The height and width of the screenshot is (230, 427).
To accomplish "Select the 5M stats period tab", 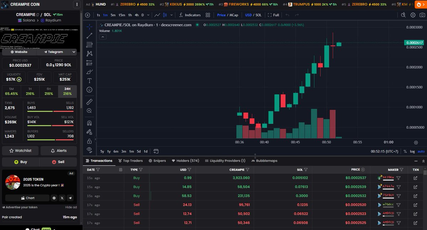I will pyautogui.click(x=11, y=91).
